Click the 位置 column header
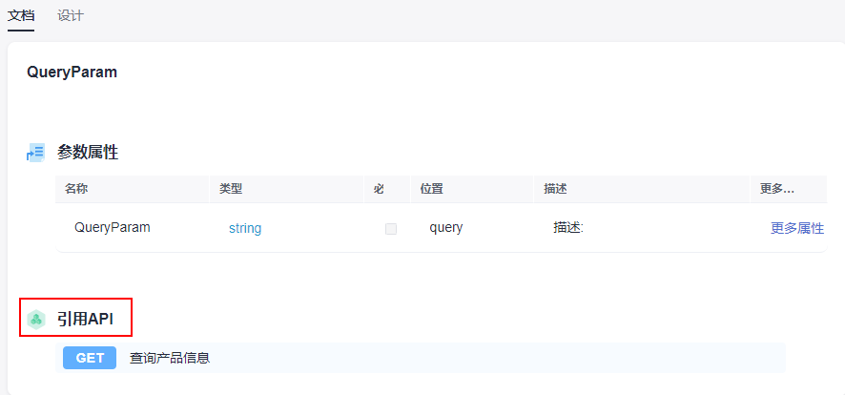Viewport: 845px width, 395px height. 432,189
